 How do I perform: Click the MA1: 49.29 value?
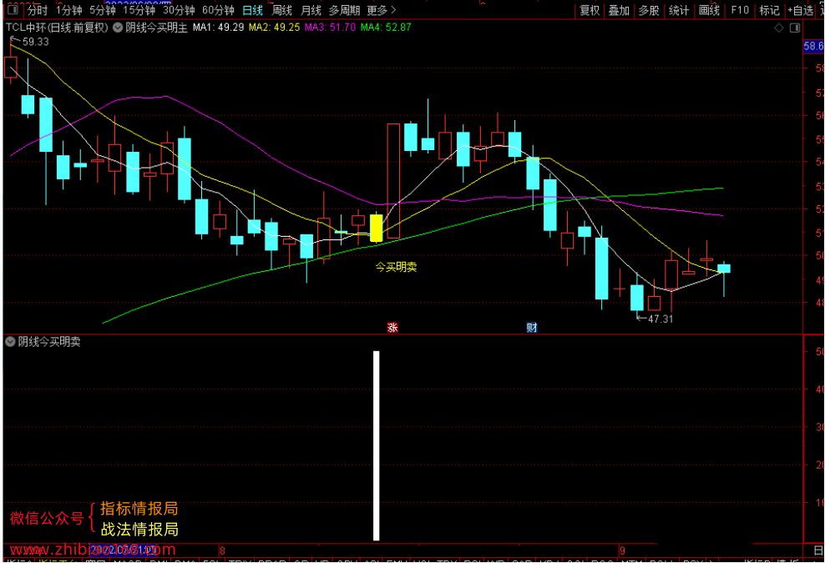218,28
